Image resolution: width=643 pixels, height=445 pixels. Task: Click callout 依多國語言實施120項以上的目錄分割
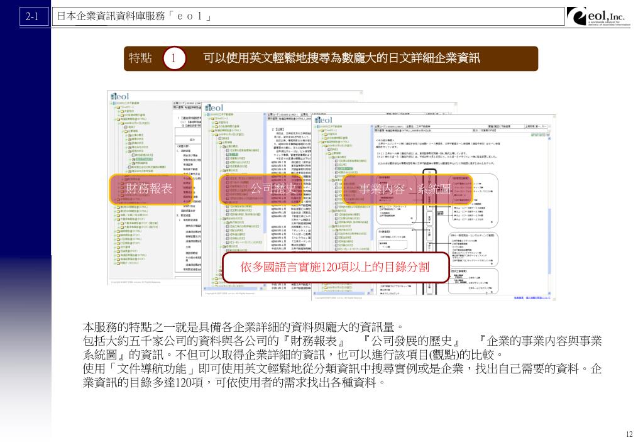click(335, 267)
